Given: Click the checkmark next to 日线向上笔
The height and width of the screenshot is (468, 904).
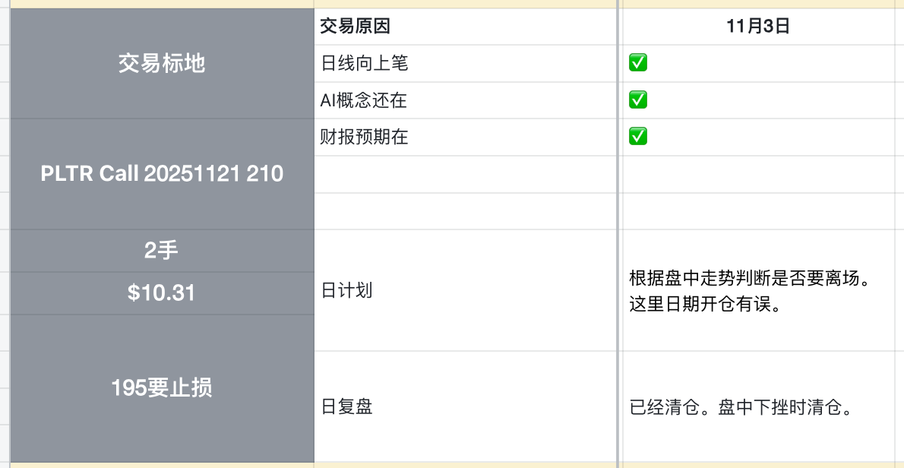Looking at the screenshot, I should [638, 63].
